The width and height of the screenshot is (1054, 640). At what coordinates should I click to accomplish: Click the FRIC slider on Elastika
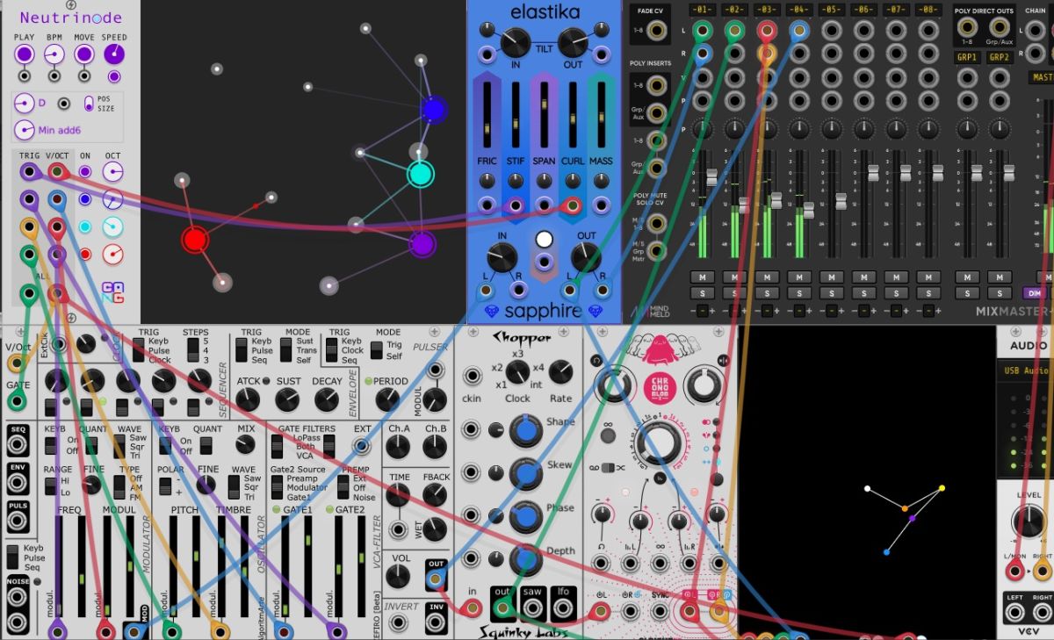coord(487,116)
